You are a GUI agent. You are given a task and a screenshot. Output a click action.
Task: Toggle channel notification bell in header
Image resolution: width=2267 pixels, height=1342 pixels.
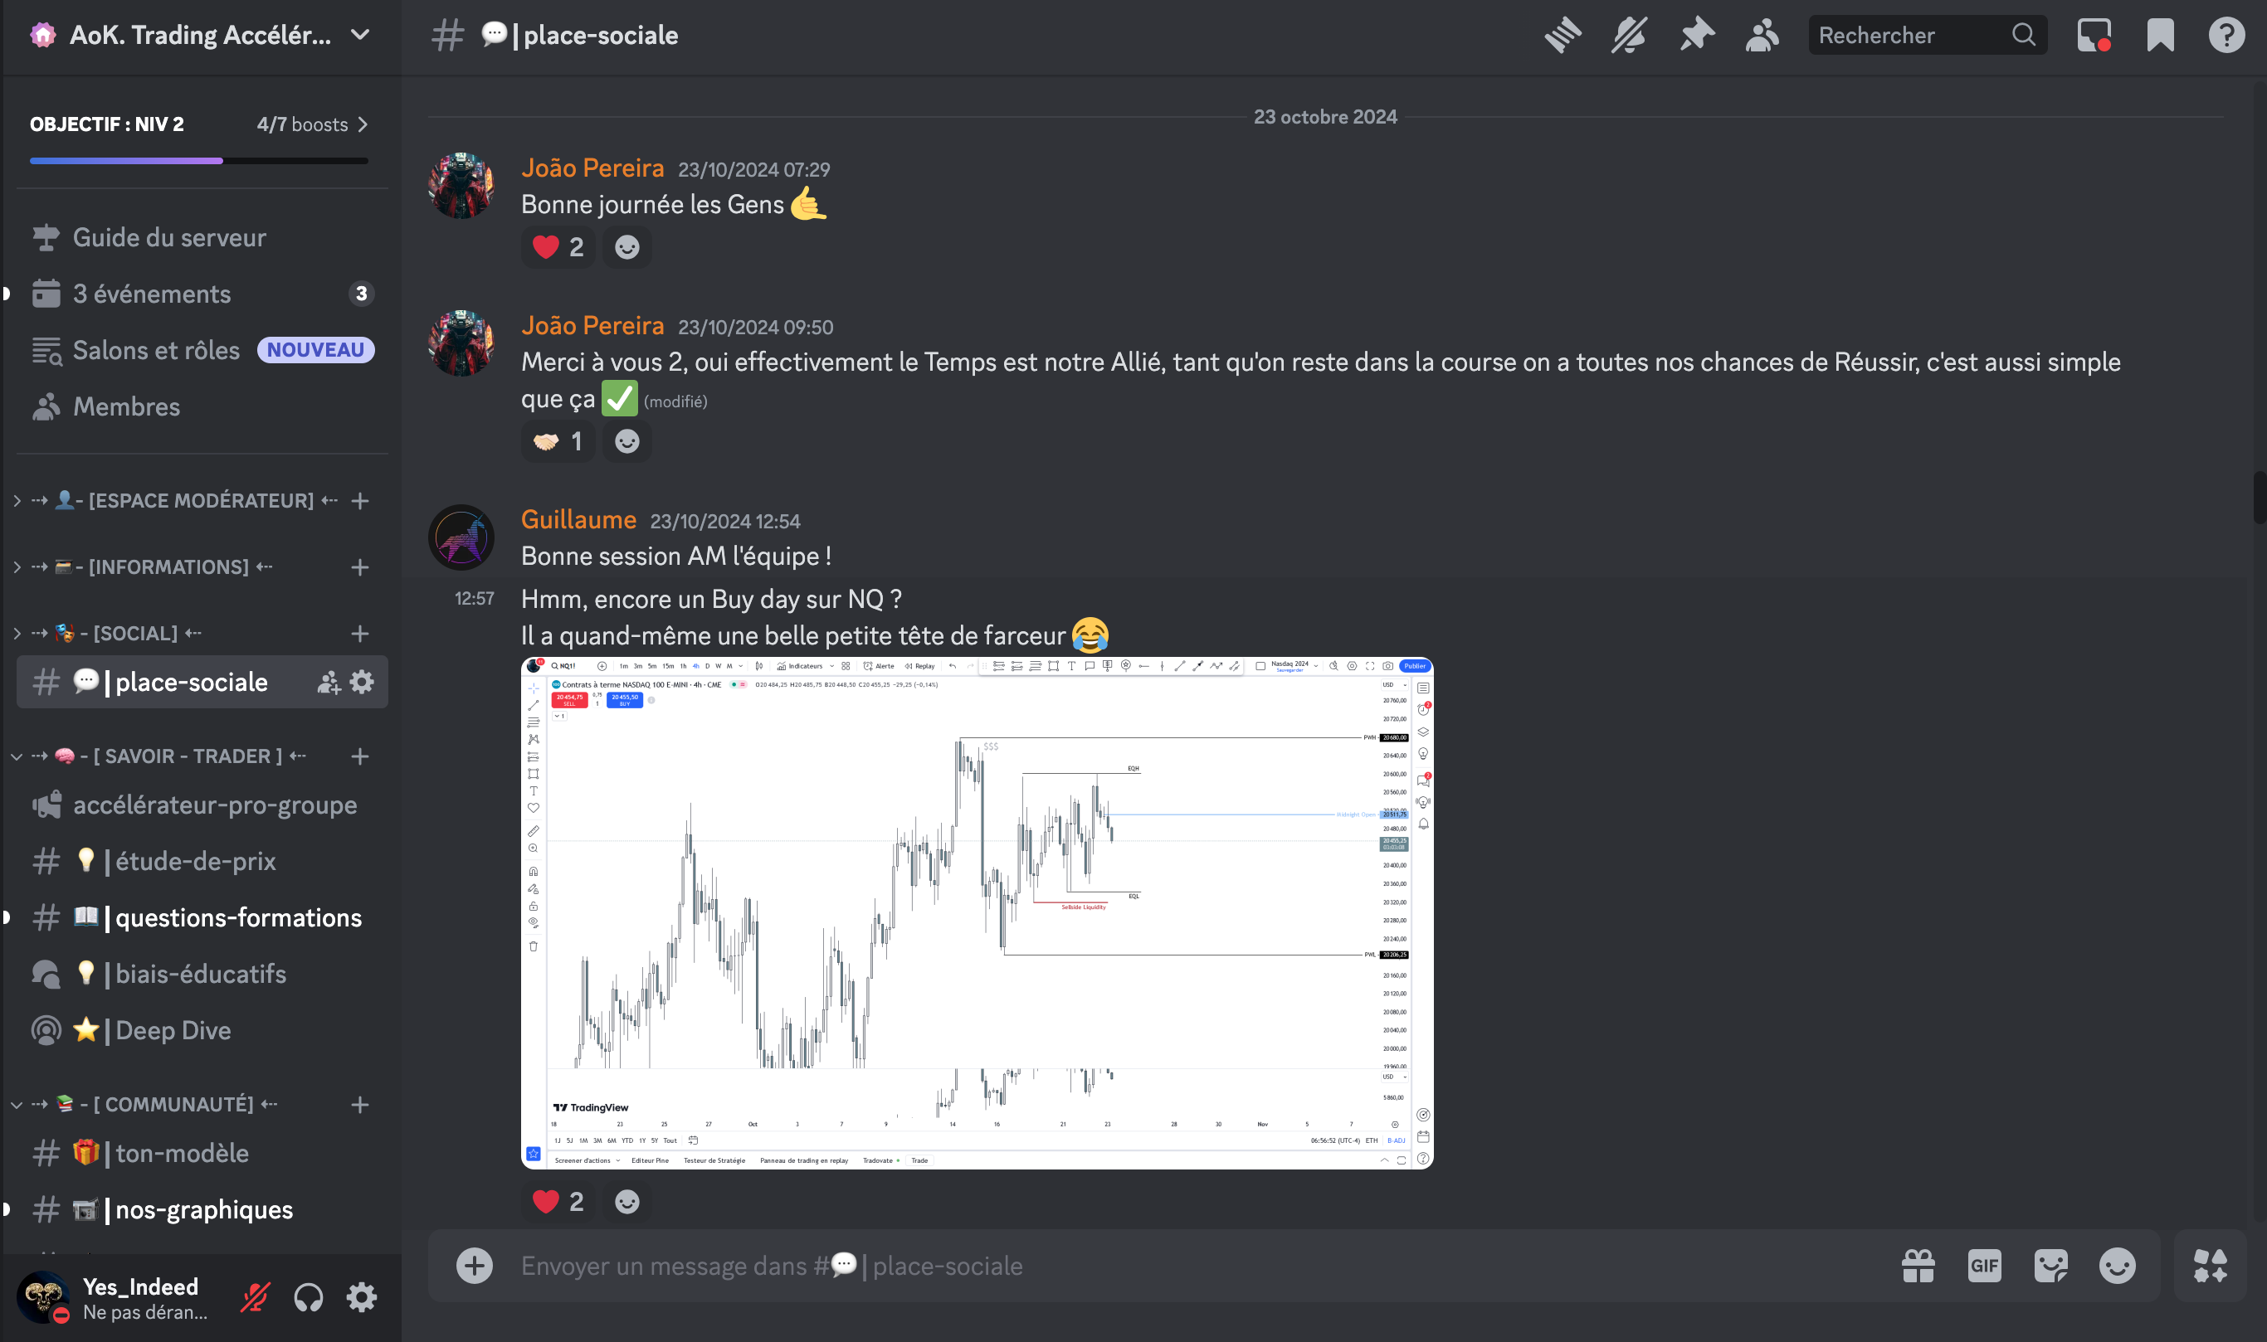coord(1629,36)
